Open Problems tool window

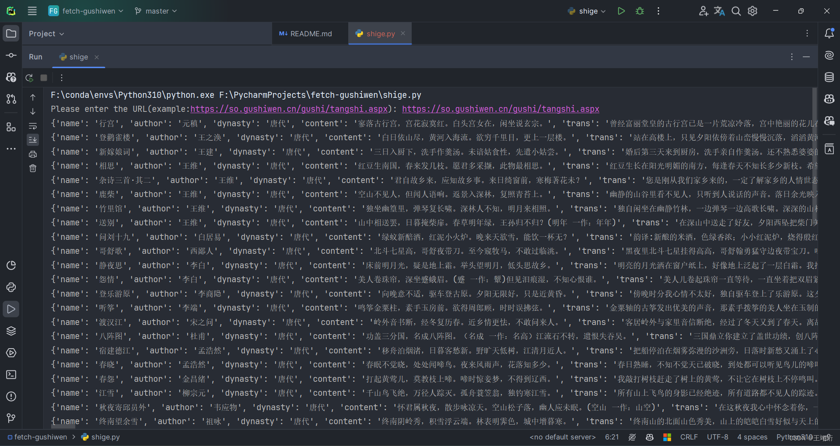tap(11, 396)
